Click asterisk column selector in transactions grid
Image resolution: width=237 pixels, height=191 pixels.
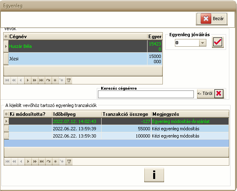[6, 114]
